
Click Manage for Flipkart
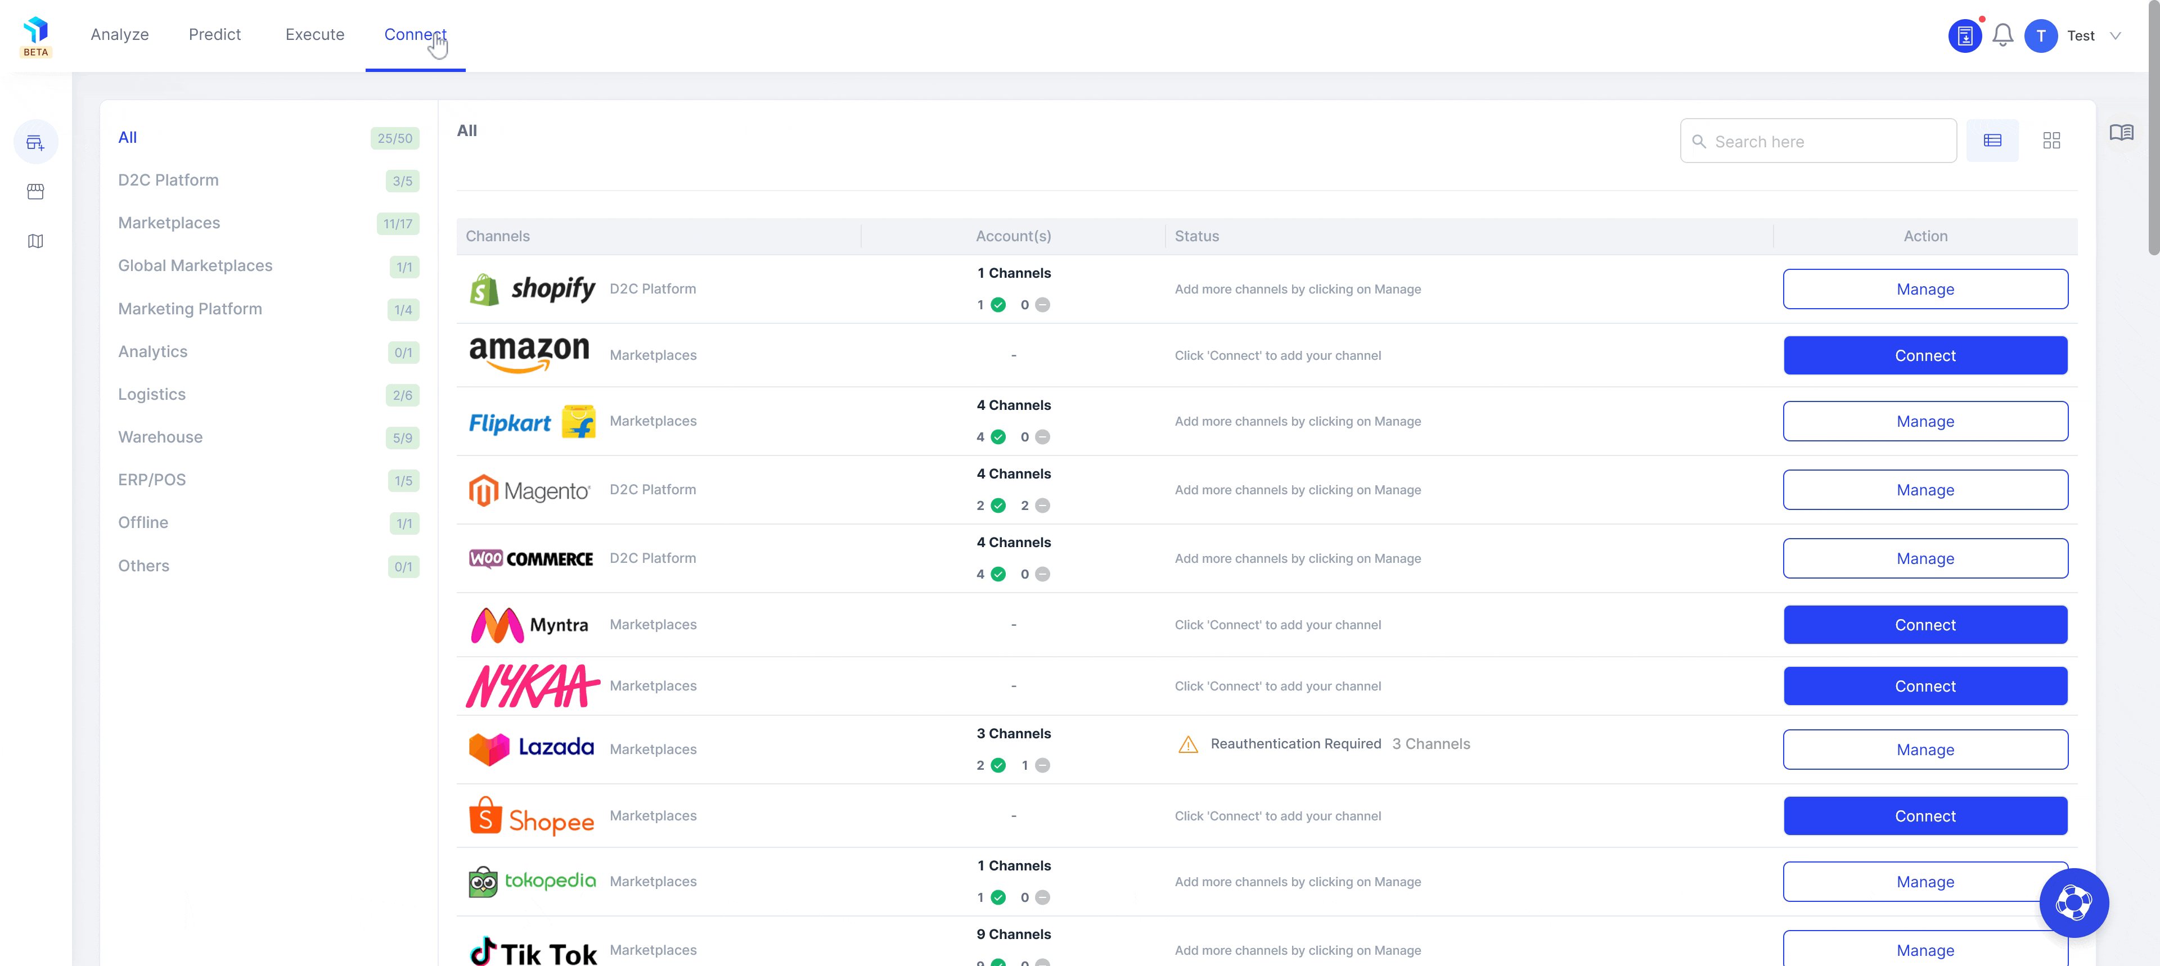coord(1924,421)
